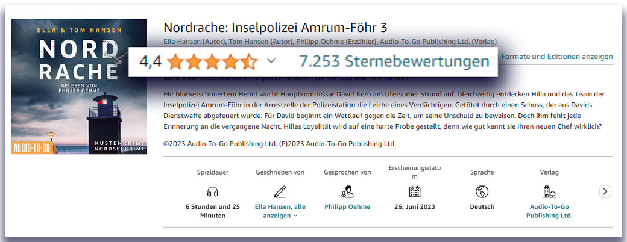Click the five-star rating graphic
This screenshot has height=242, width=627.
pyautogui.click(x=212, y=62)
